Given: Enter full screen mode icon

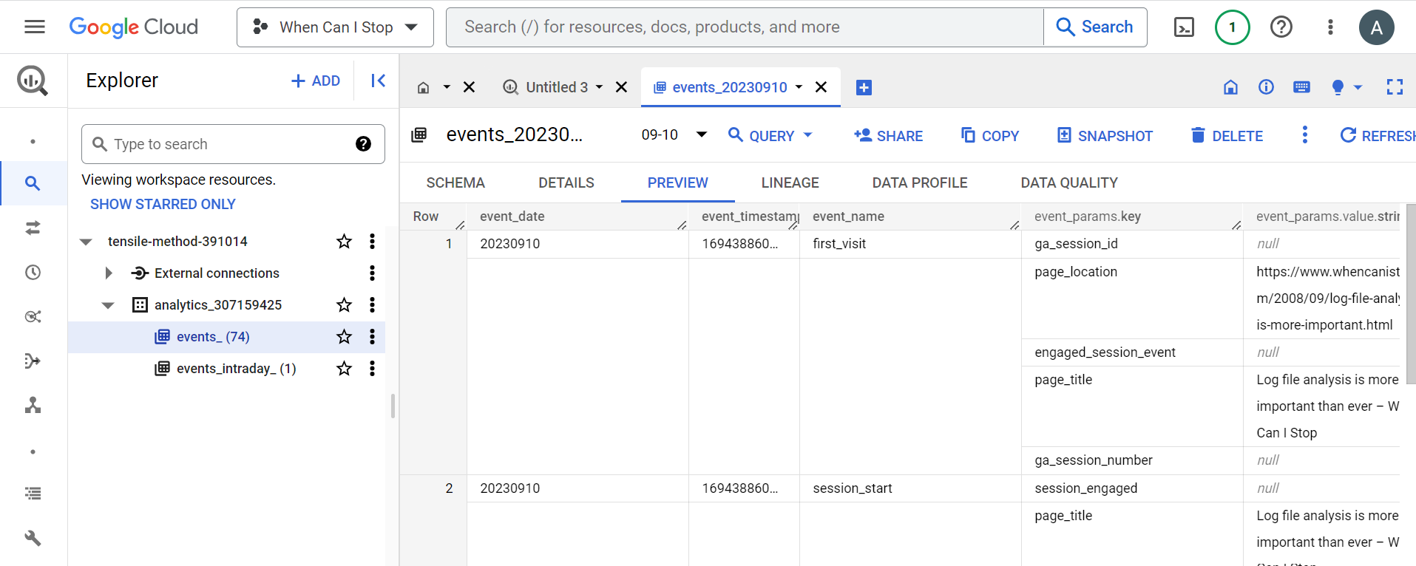Looking at the screenshot, I should point(1394,87).
